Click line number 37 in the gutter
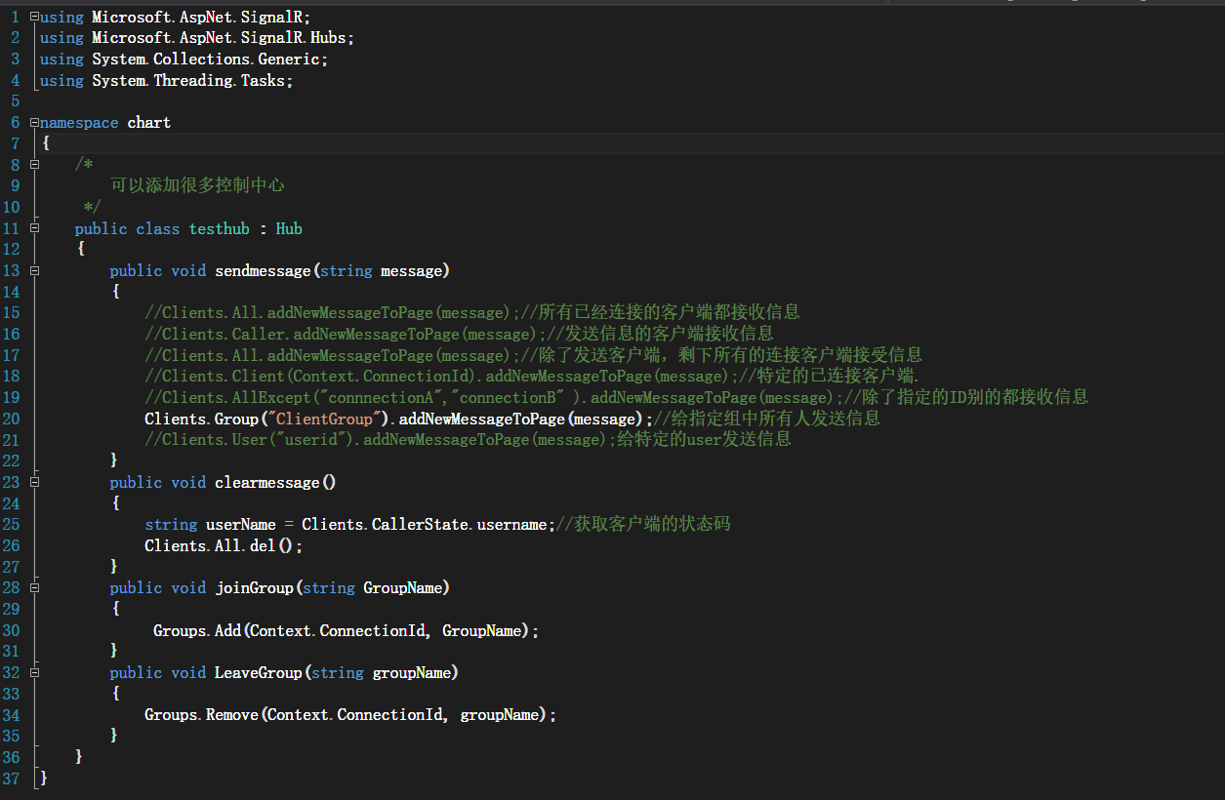This screenshot has height=800, width=1225. click(x=11, y=779)
